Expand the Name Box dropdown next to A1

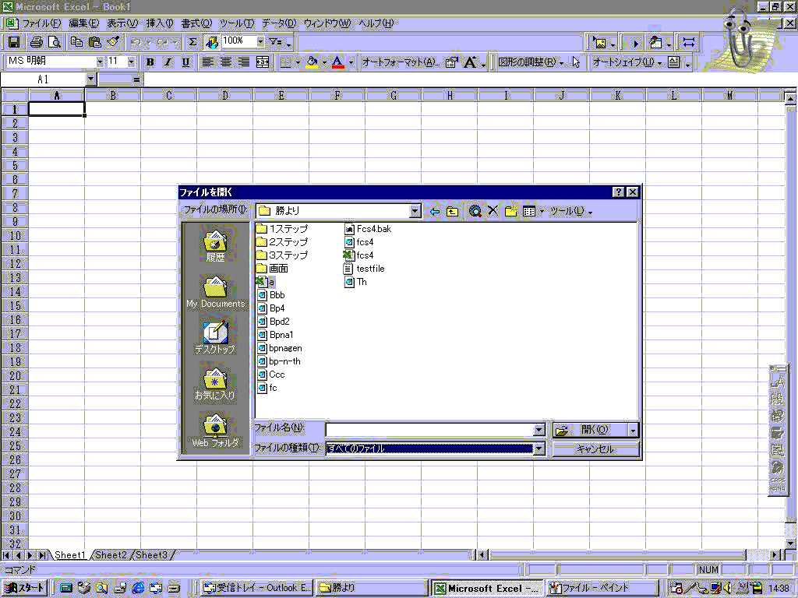point(90,79)
